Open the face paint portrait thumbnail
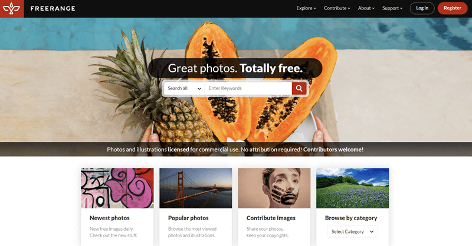Screen dimensions: 472x246 click(274, 188)
